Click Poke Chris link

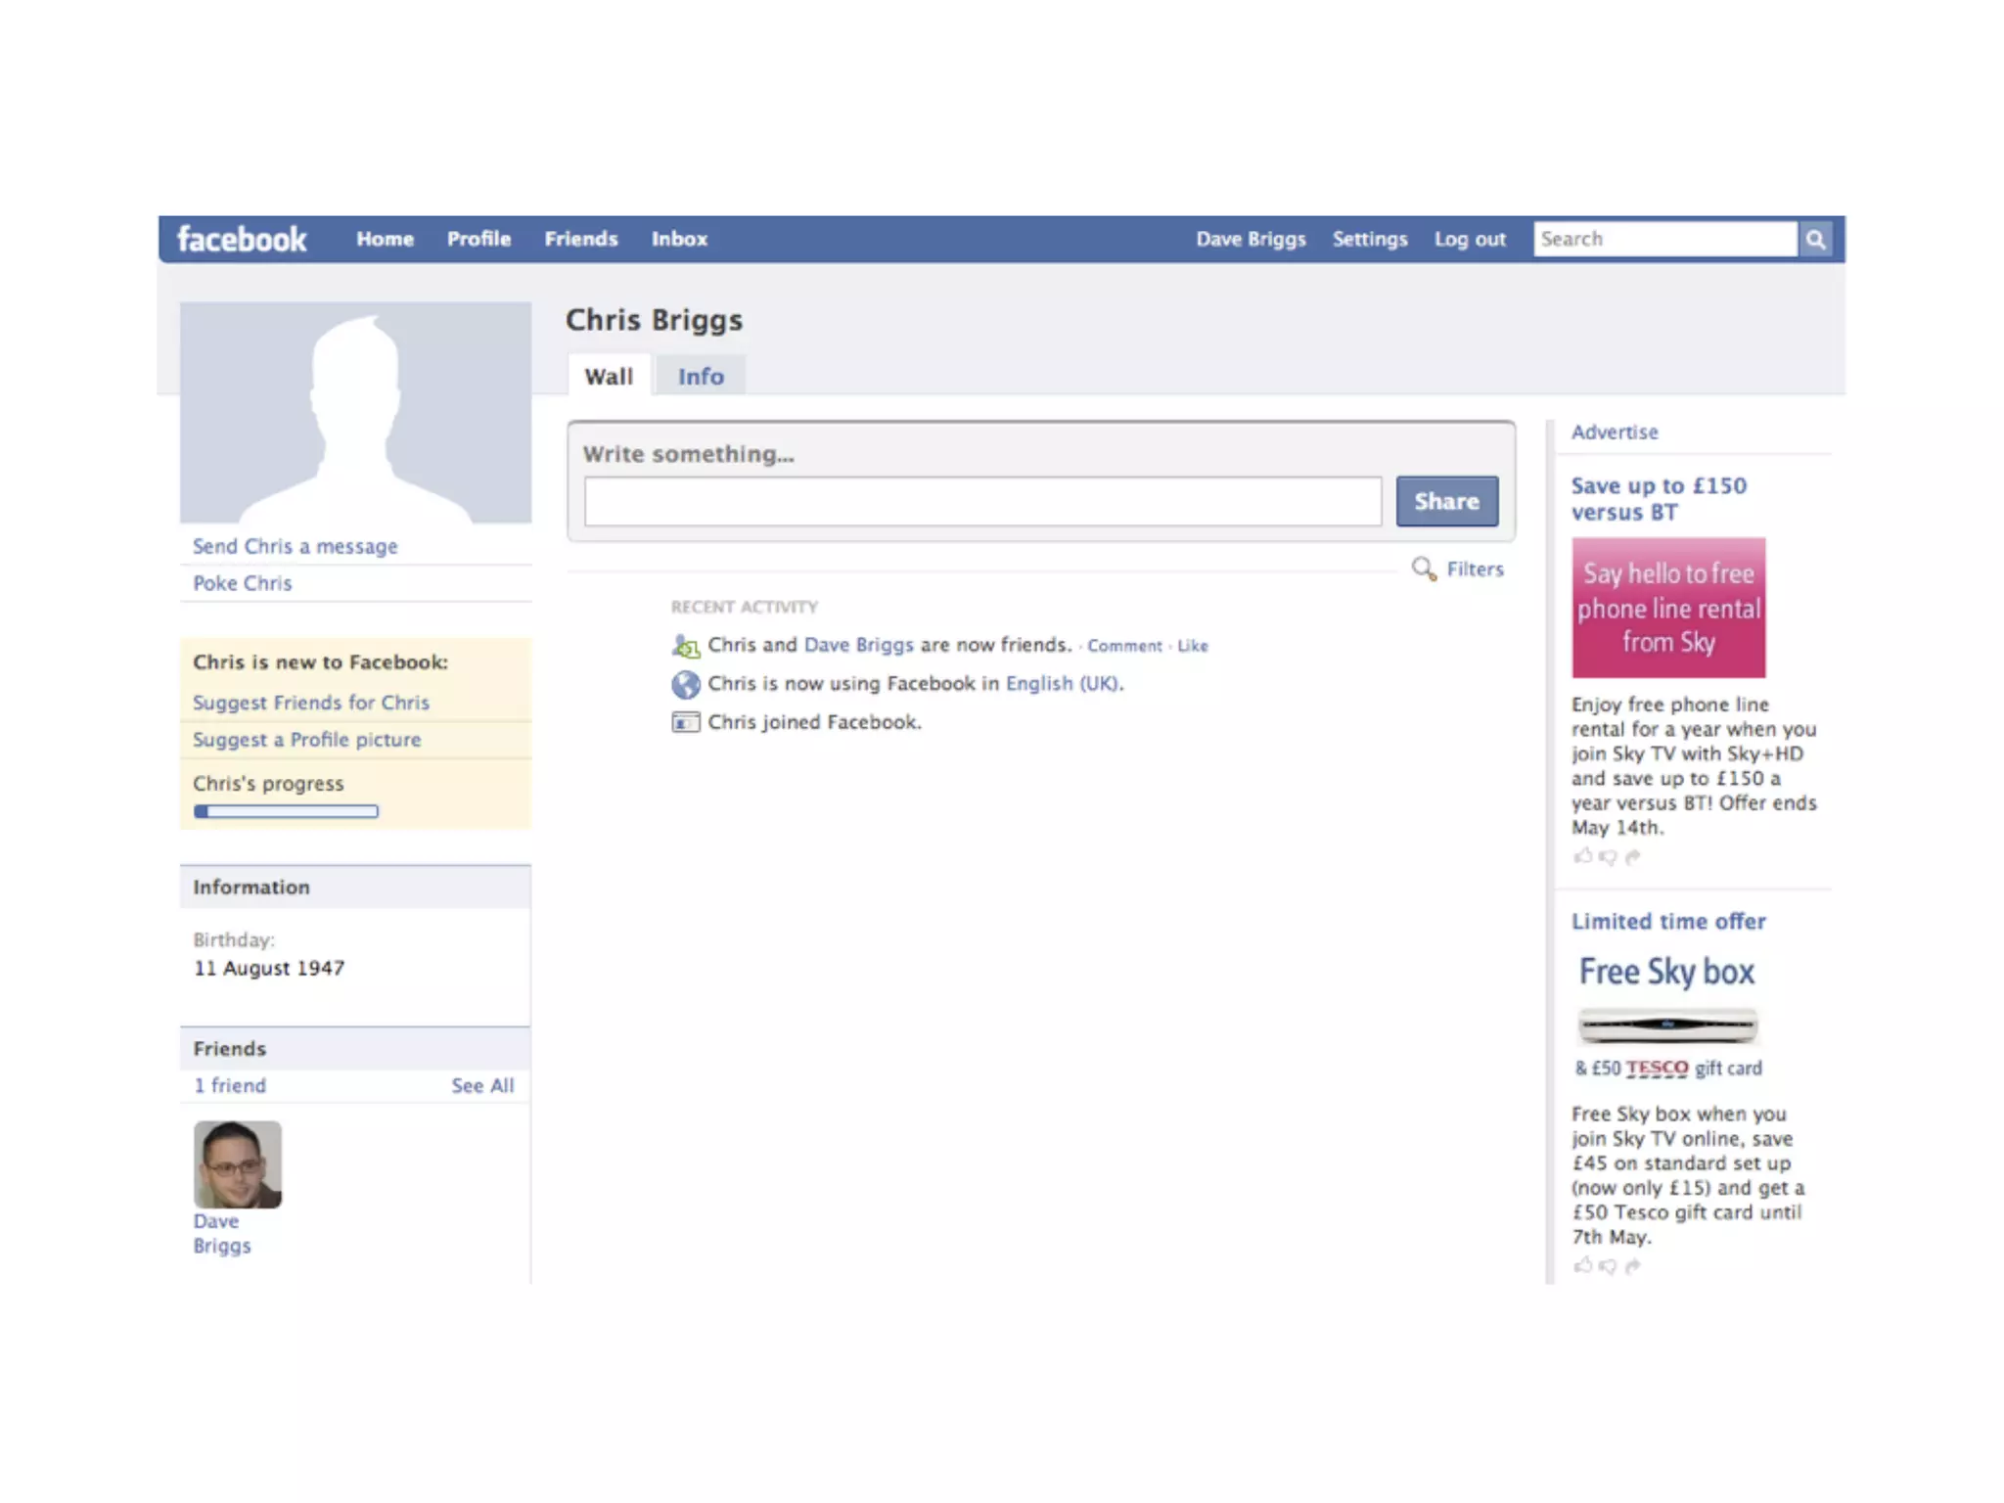coord(242,583)
